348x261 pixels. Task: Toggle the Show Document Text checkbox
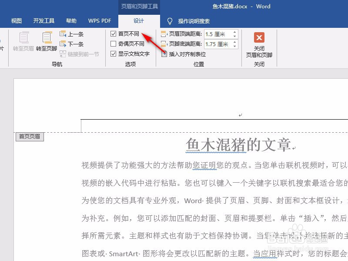click(x=113, y=54)
